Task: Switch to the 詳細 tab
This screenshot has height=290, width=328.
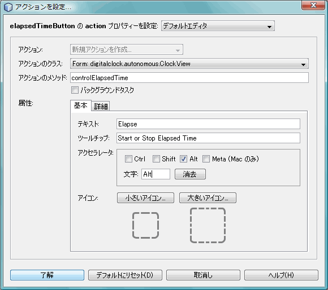Action: click(101, 107)
